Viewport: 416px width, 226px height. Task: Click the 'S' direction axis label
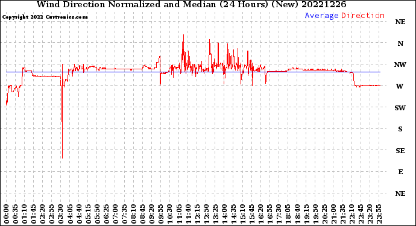tap(400, 129)
